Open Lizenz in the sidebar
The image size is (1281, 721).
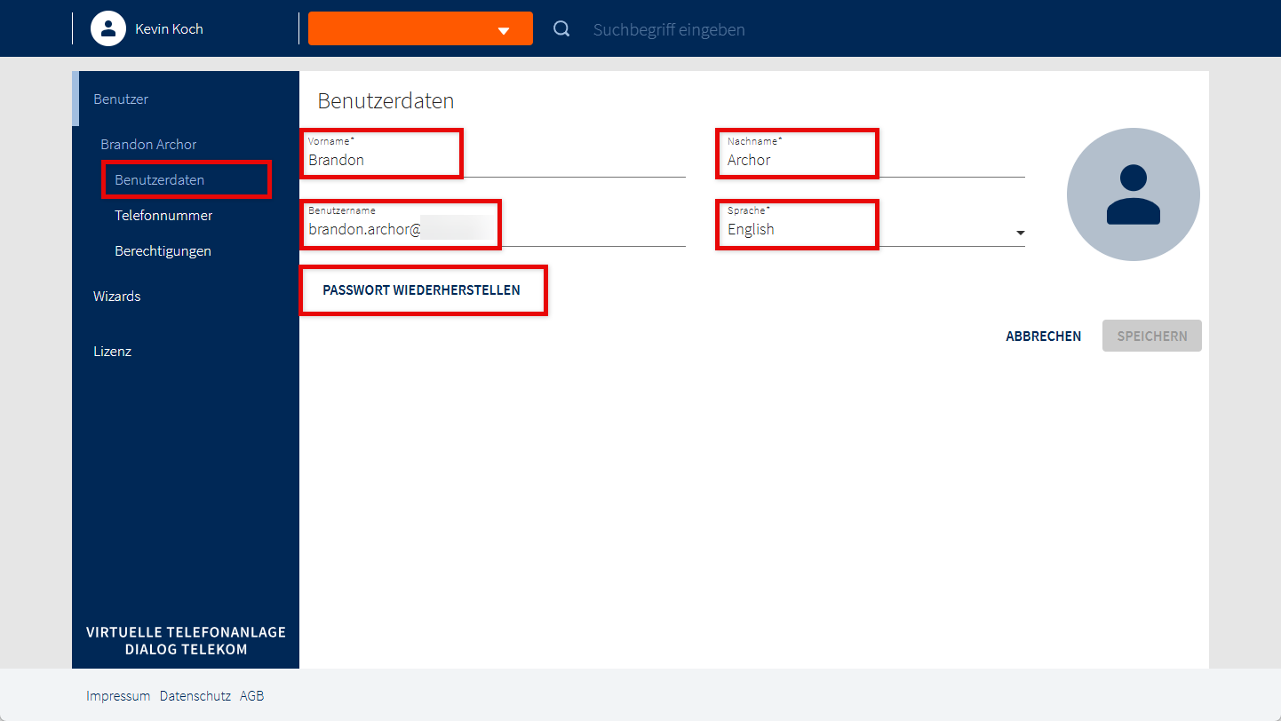click(113, 351)
